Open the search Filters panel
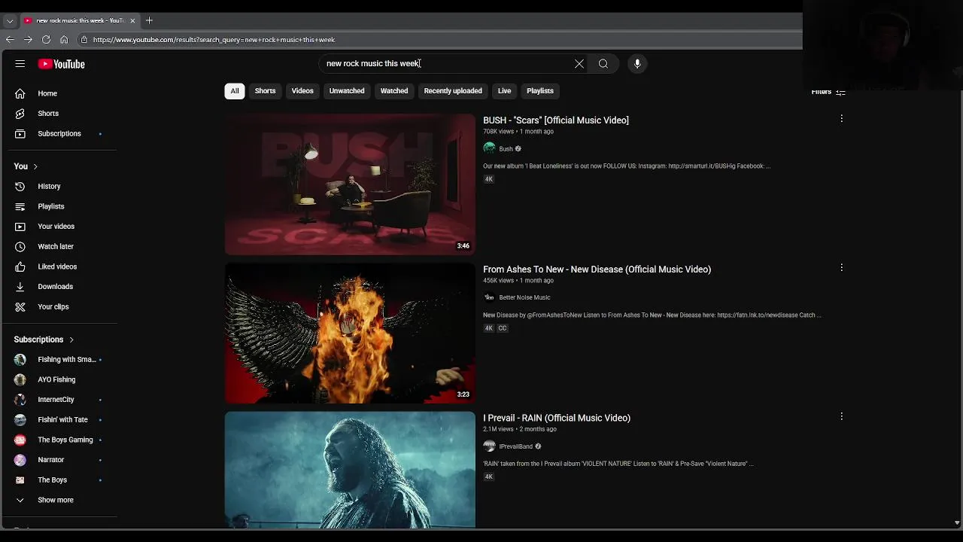 coord(828,92)
